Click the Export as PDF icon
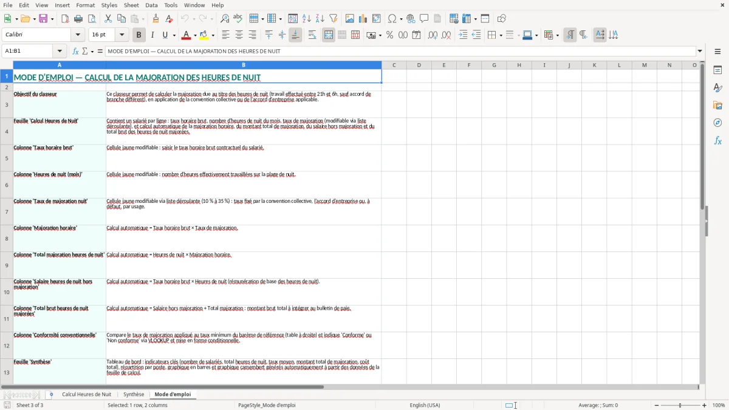The width and height of the screenshot is (729, 410). (x=65, y=19)
